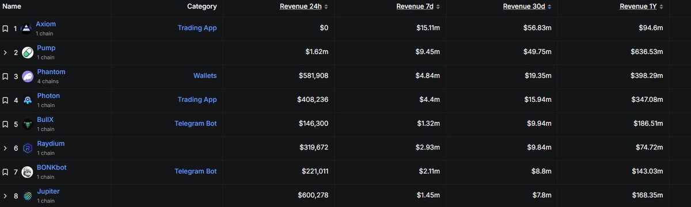Bookmark the BONKbot protocol row
The height and width of the screenshot is (207, 691).
click(5, 171)
